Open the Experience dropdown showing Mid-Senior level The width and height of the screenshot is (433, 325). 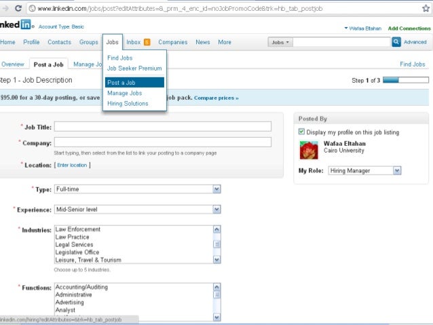(138, 209)
